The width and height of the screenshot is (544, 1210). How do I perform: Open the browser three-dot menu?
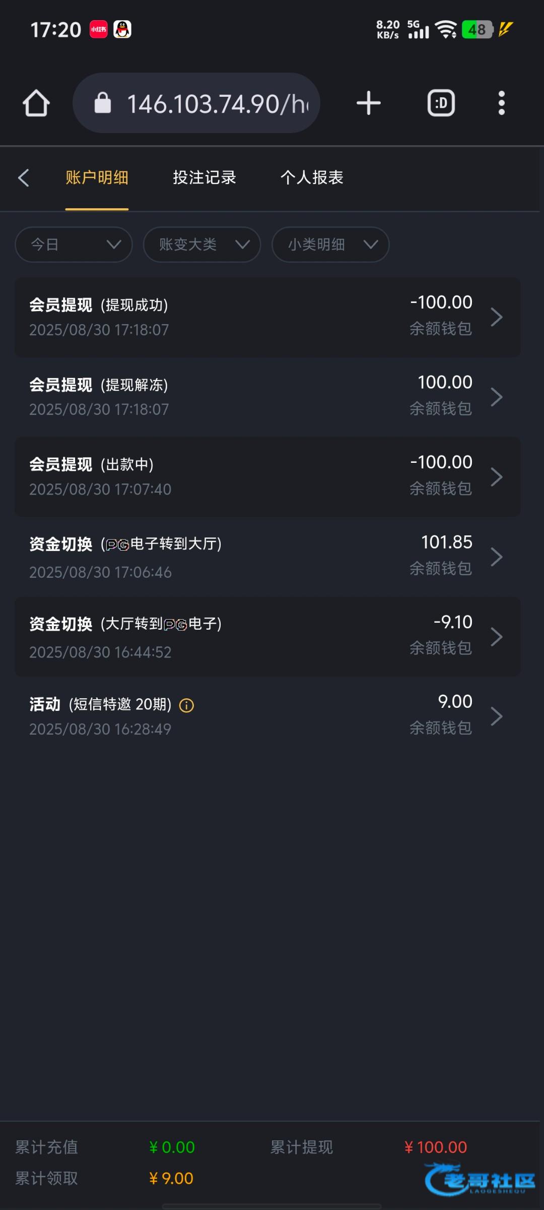(501, 103)
